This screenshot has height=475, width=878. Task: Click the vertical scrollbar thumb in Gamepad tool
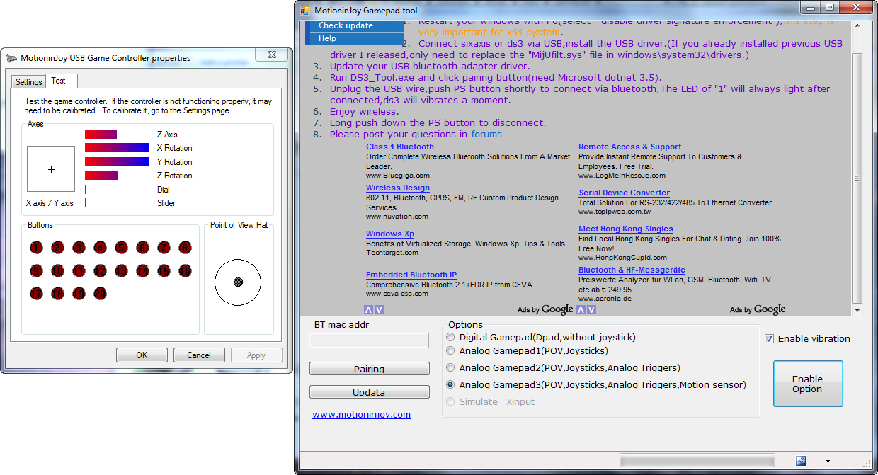[x=857, y=178]
